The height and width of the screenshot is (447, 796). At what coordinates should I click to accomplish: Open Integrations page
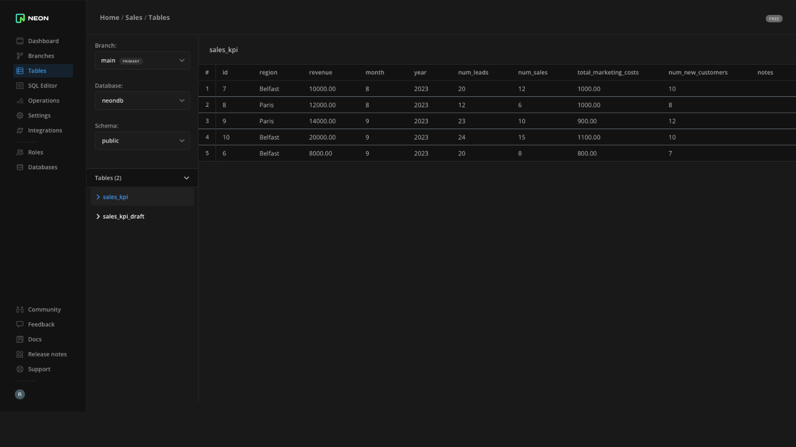coord(43,131)
